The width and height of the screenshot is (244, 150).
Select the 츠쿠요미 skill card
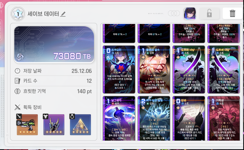(x=119, y=70)
